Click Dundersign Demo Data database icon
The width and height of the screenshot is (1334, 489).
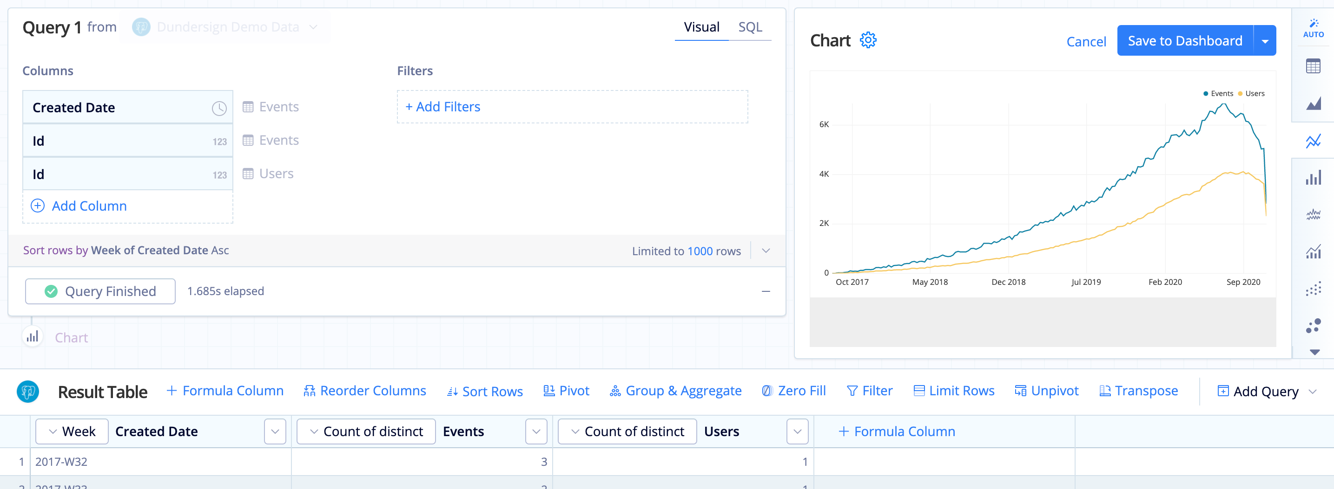141,27
